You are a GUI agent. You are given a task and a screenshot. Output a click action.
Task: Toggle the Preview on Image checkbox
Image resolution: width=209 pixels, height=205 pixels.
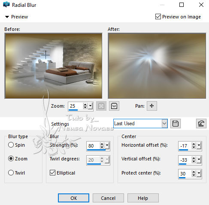pos(158,17)
